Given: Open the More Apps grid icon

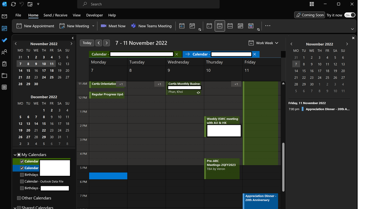Looking at the screenshot, I should 4,87.
